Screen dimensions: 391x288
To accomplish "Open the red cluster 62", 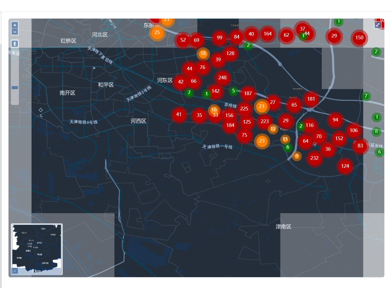I will pyautogui.click(x=286, y=35).
